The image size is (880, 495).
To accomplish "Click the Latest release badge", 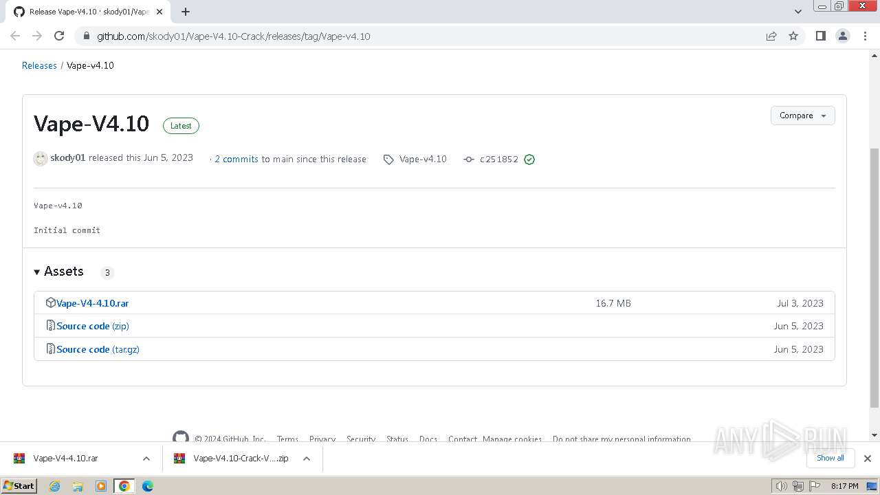I will coord(181,126).
